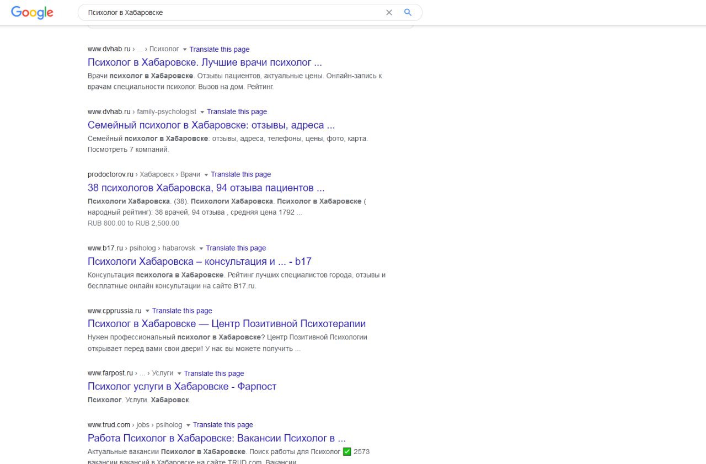Click the green checkmark in trud.com snippet
Screen dimensions: 706x464
(347, 452)
